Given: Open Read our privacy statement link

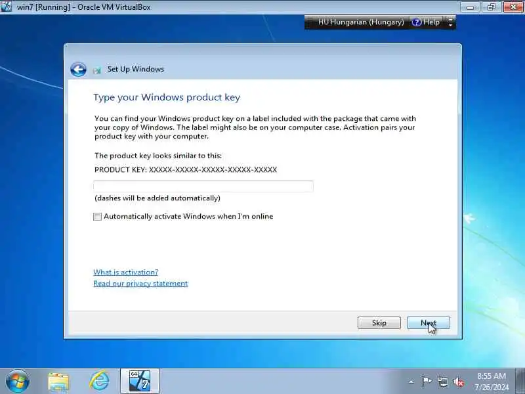Looking at the screenshot, I should coord(140,284).
